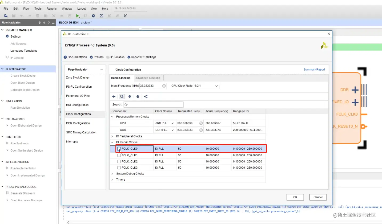Image resolution: width=382 pixels, height=224 pixels.
Task: Collapse all clock tree rows
Action: click(130, 97)
